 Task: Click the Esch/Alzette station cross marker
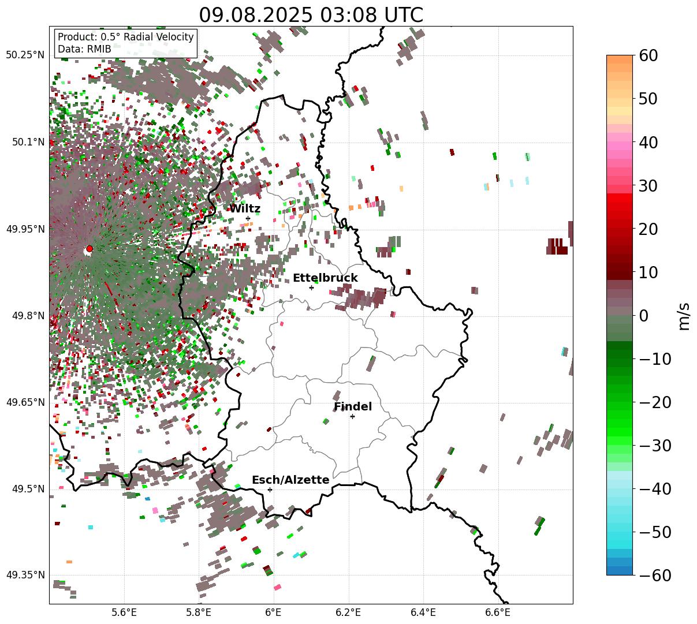[x=270, y=490]
